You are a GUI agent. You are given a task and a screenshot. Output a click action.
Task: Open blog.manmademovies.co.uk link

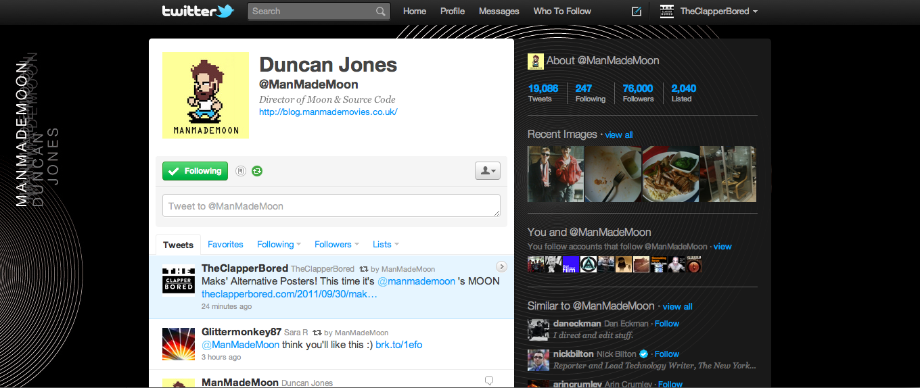[328, 112]
